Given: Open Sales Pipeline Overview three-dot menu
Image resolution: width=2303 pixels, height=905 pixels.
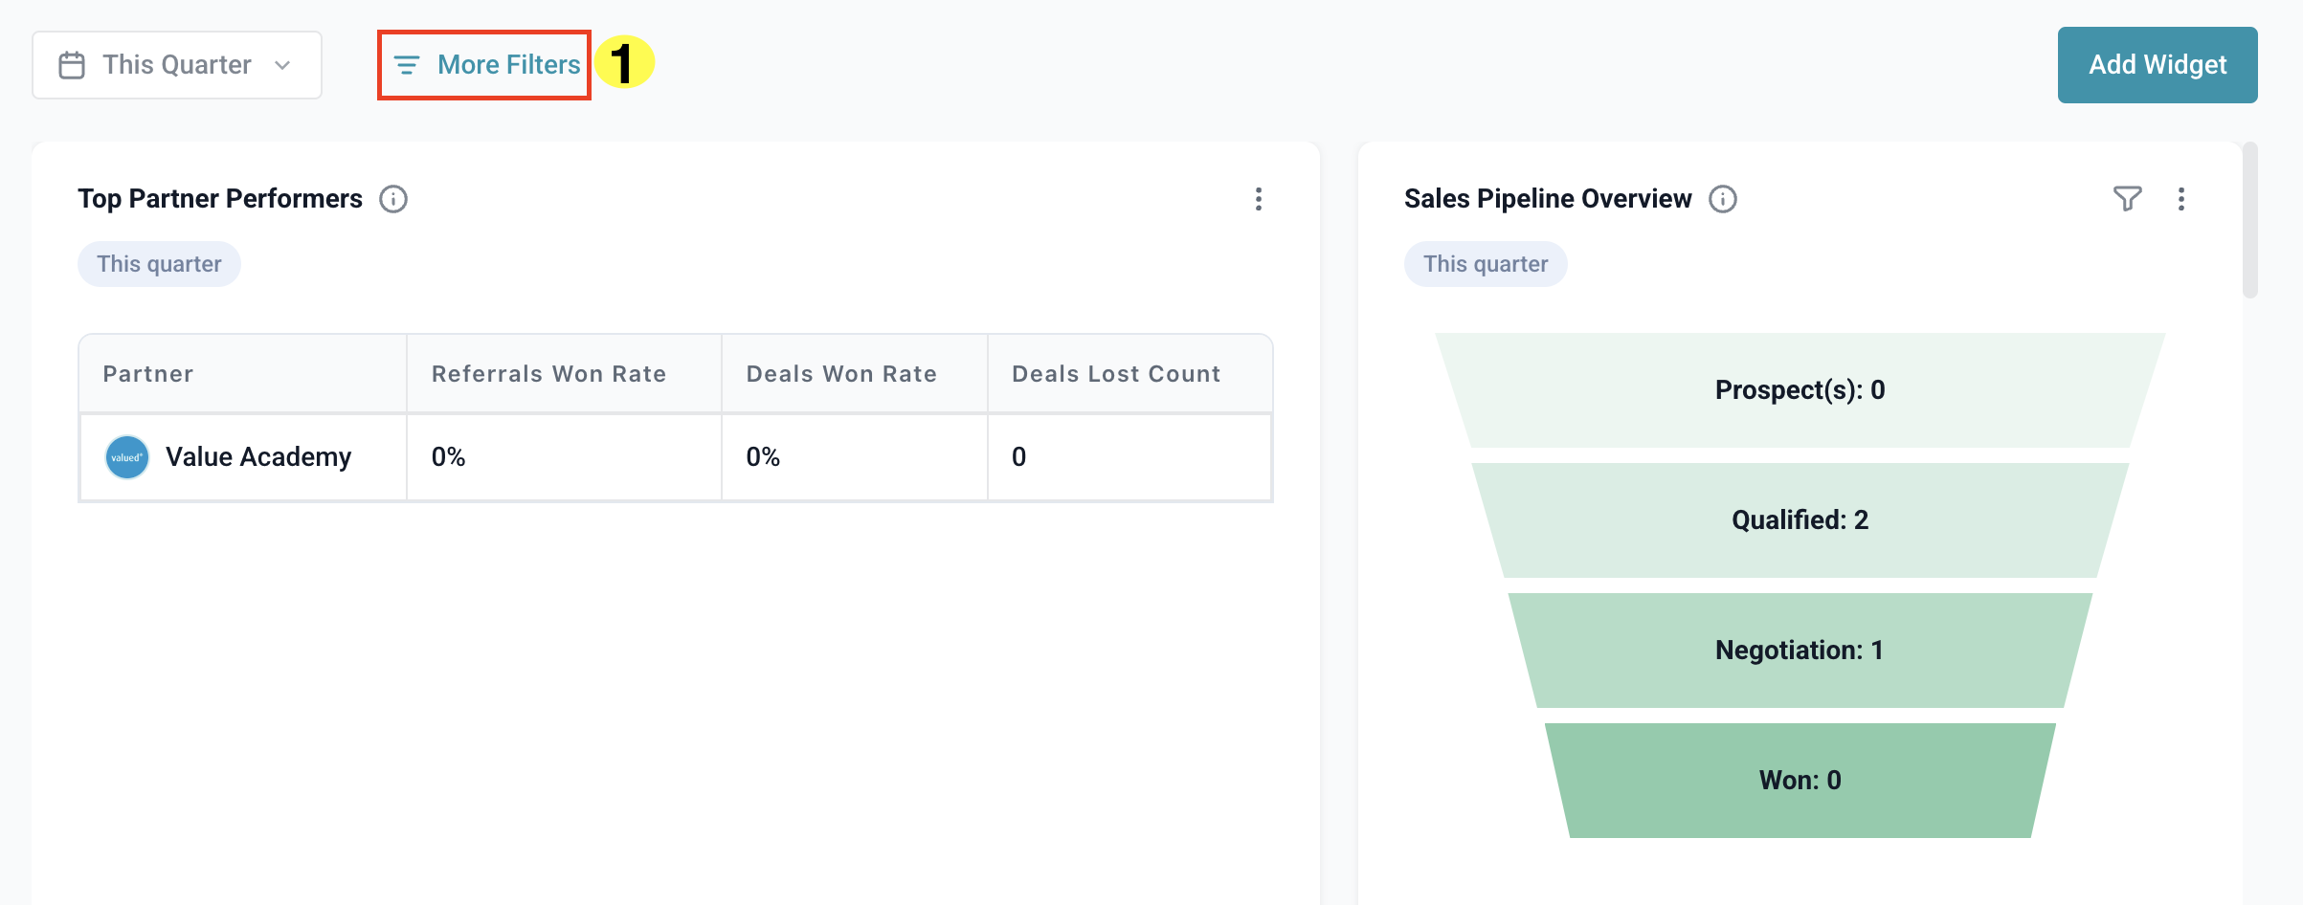Looking at the screenshot, I should (x=2181, y=199).
